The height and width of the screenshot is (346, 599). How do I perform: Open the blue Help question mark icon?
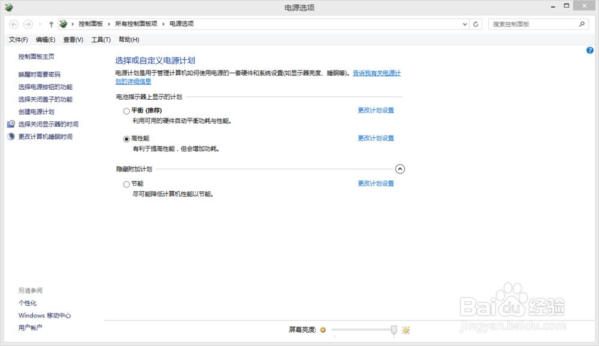point(590,51)
